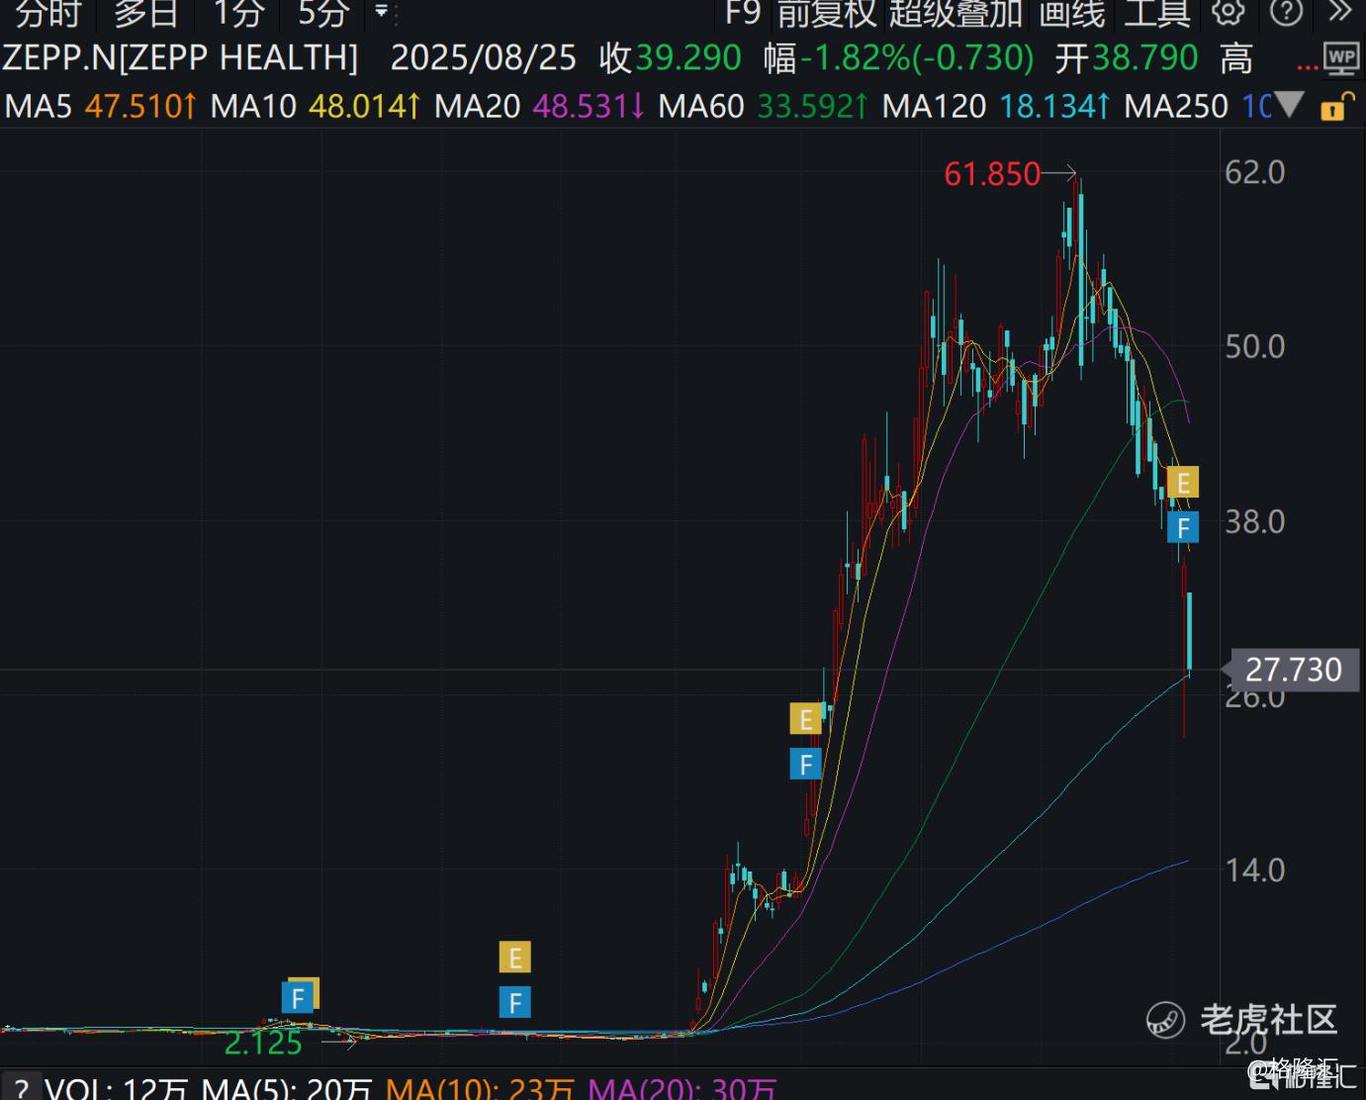
Task: Click the 14.0 price axis label
Action: coord(1254,871)
